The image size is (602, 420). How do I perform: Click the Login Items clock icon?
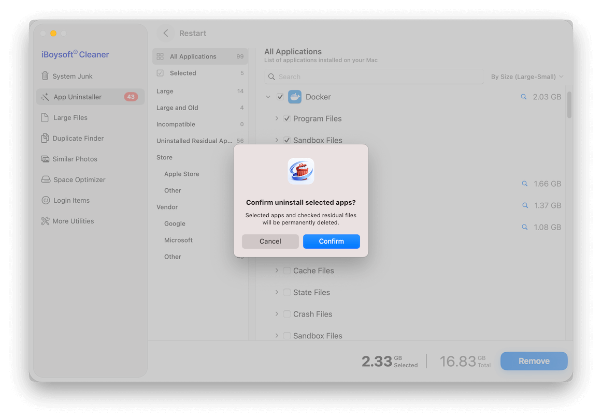[46, 200]
